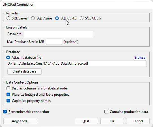Open the Browse link for database file
Image resolution: width=153 pixels, height=127 pixels.
pos(140,58)
